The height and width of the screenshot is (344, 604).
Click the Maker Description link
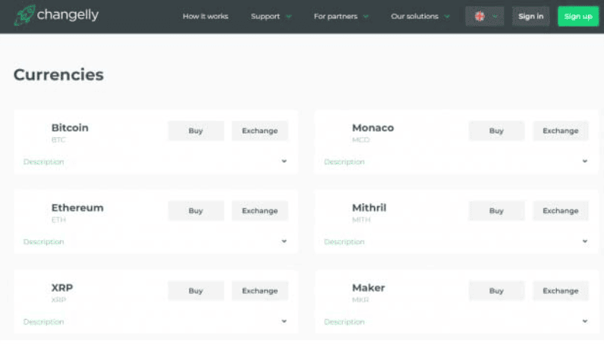(x=344, y=322)
